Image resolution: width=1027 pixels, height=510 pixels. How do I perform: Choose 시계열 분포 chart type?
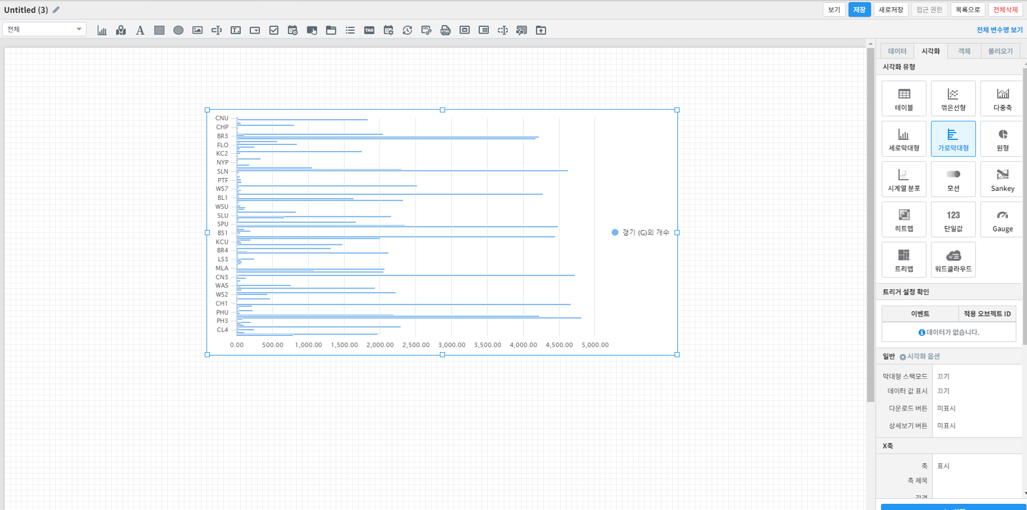(x=904, y=179)
